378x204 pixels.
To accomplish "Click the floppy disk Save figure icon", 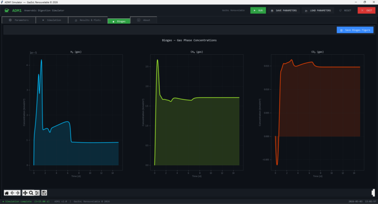I will point(44,193).
